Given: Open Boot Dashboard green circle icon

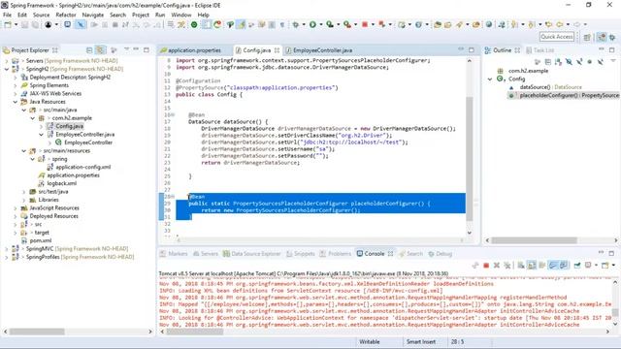Looking at the screenshot, I should pyautogui.click(x=194, y=24).
